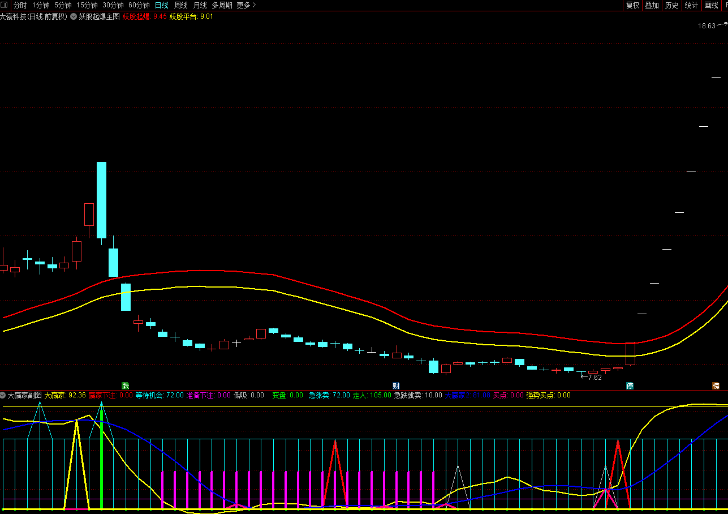Click the 大赢家: 92.36 value

tap(65, 395)
